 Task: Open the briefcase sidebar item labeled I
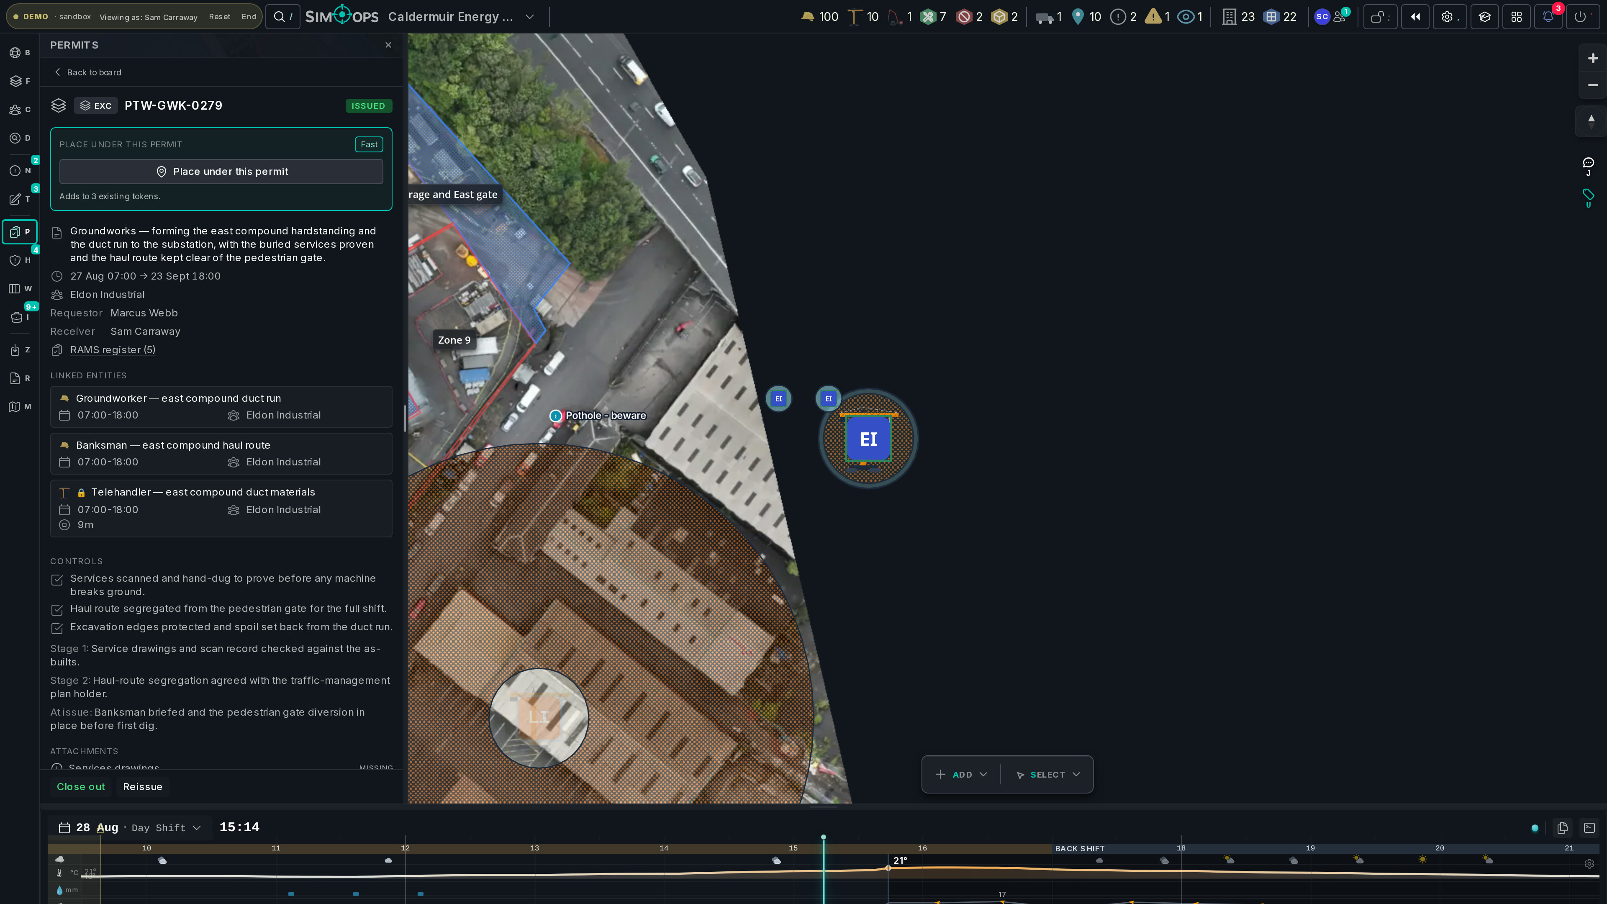19,317
